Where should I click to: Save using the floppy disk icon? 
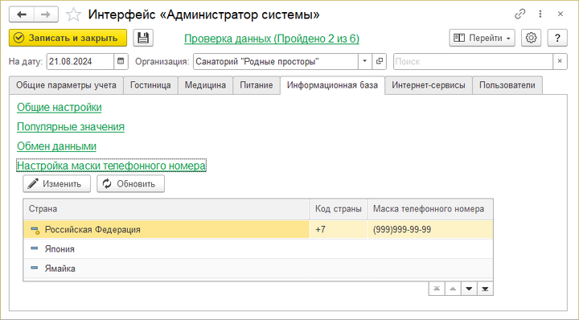tap(143, 38)
